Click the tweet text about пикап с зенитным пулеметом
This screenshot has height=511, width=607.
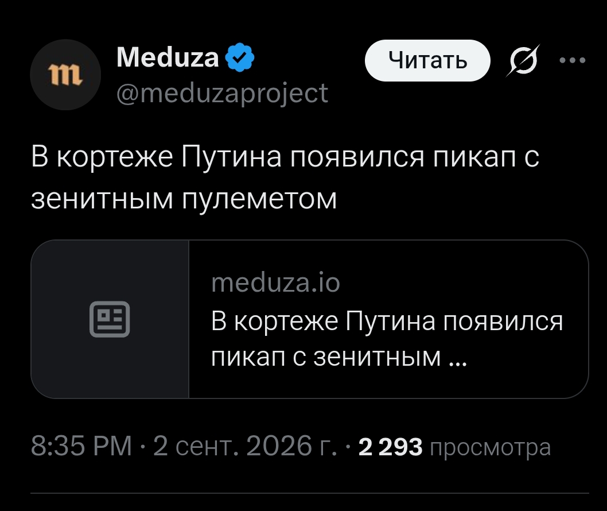point(285,178)
